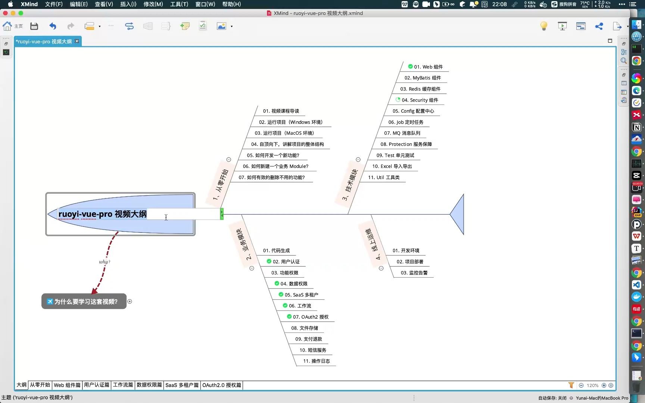
Task: Open the 查看 menu
Action: pyautogui.click(x=104, y=4)
